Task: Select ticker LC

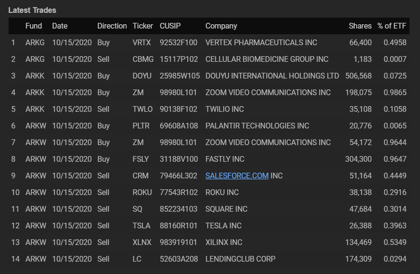Action: 137,259
